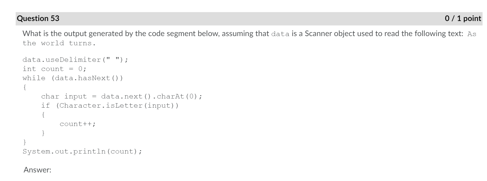The height and width of the screenshot is (181, 487).
Task: Click the opening brace after the while
Action: (x=25, y=87)
